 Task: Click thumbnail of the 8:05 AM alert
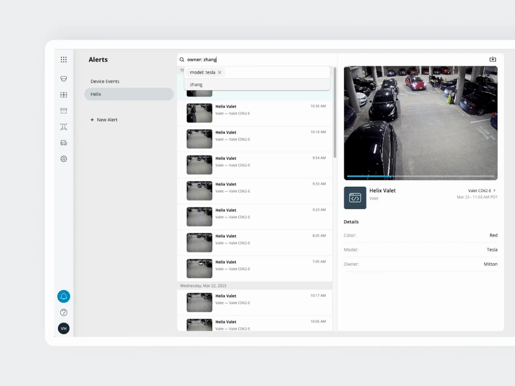[x=200, y=243]
